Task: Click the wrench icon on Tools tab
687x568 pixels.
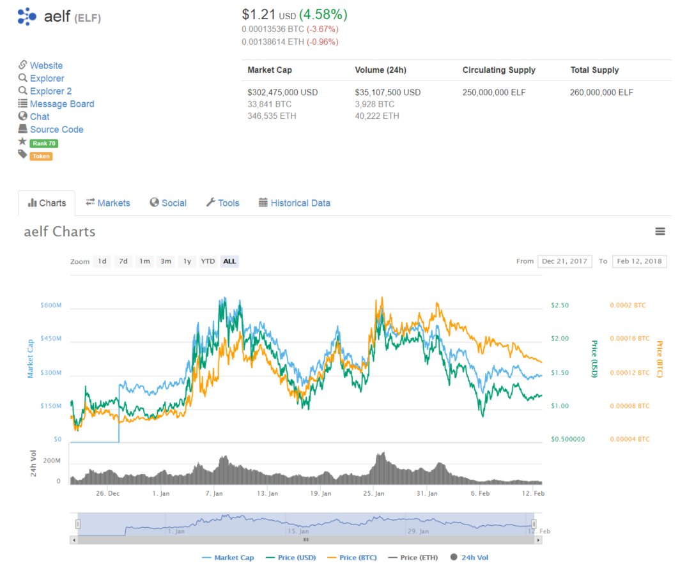Action: pyautogui.click(x=211, y=203)
